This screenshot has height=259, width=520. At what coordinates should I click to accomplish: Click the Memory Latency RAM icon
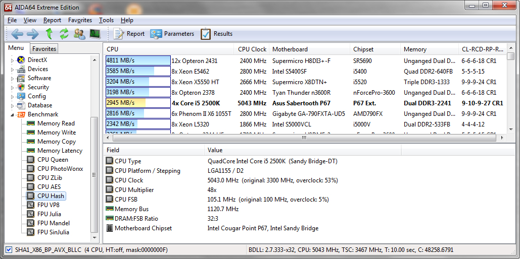(x=31, y=151)
